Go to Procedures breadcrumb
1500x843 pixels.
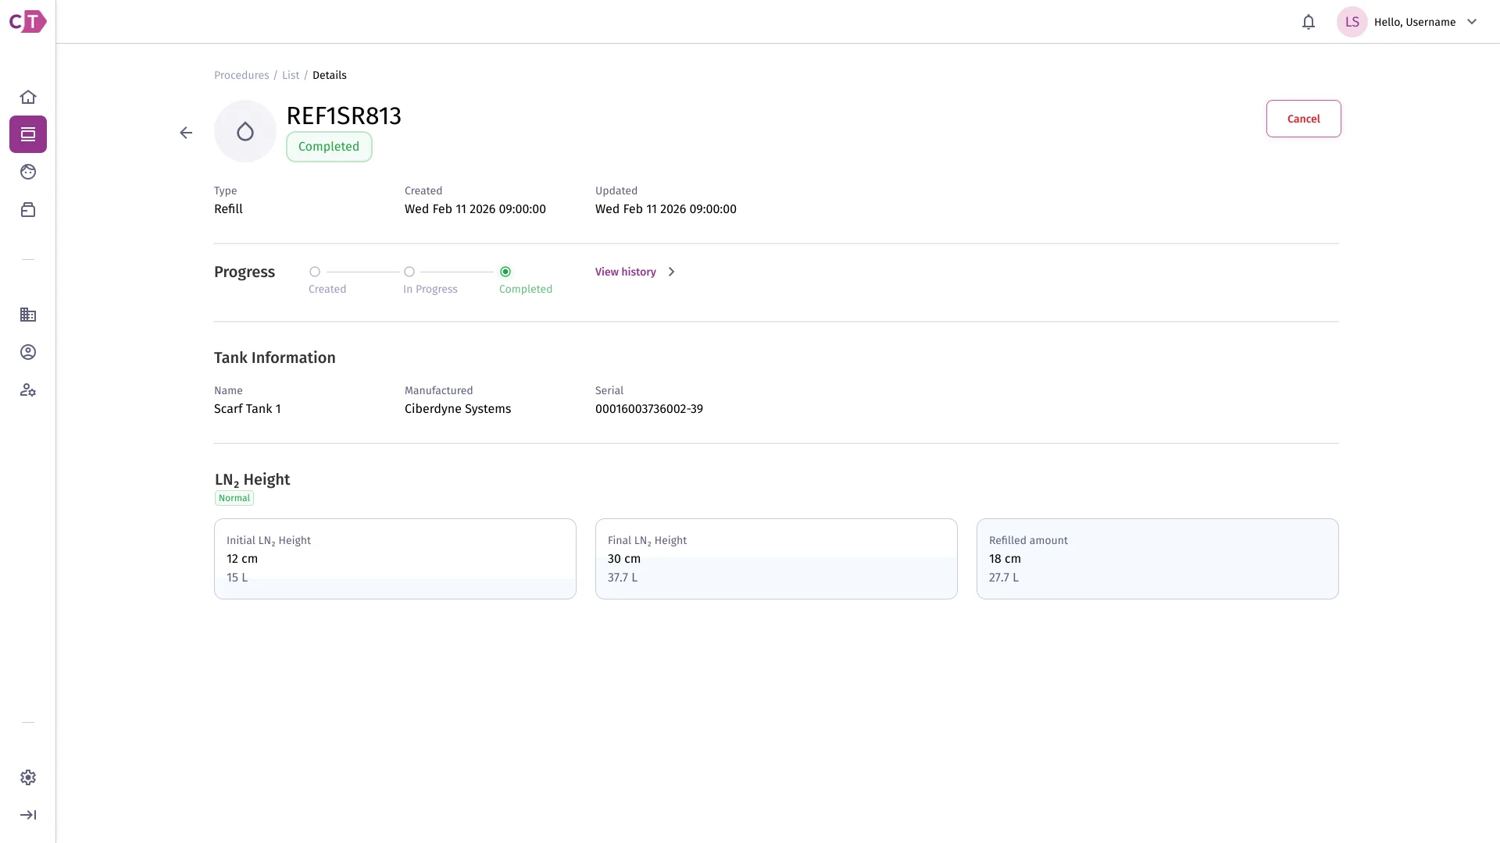pyautogui.click(x=241, y=75)
